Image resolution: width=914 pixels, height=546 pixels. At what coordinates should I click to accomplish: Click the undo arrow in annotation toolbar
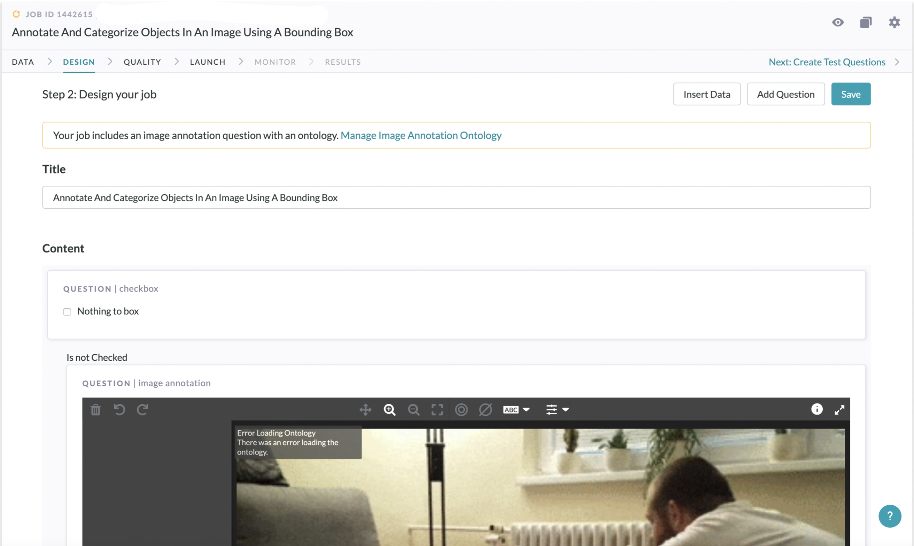tap(119, 410)
